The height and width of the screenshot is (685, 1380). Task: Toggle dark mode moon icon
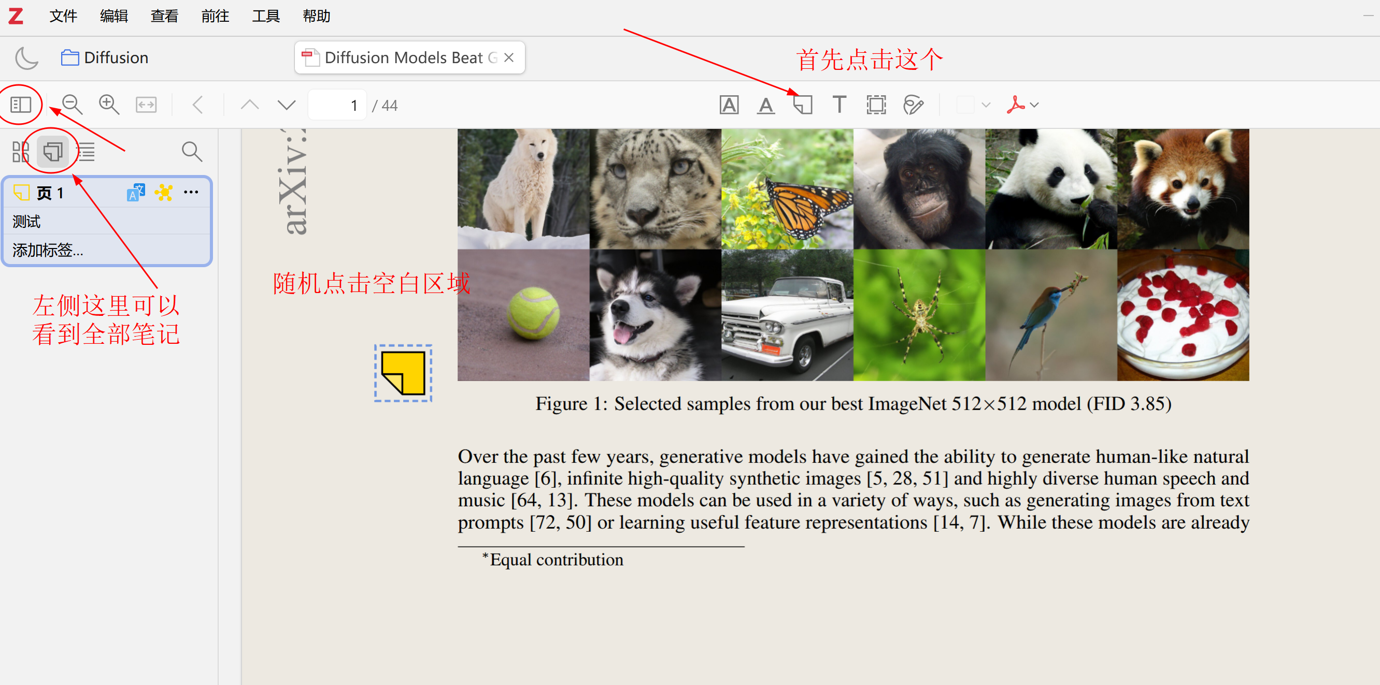(27, 58)
